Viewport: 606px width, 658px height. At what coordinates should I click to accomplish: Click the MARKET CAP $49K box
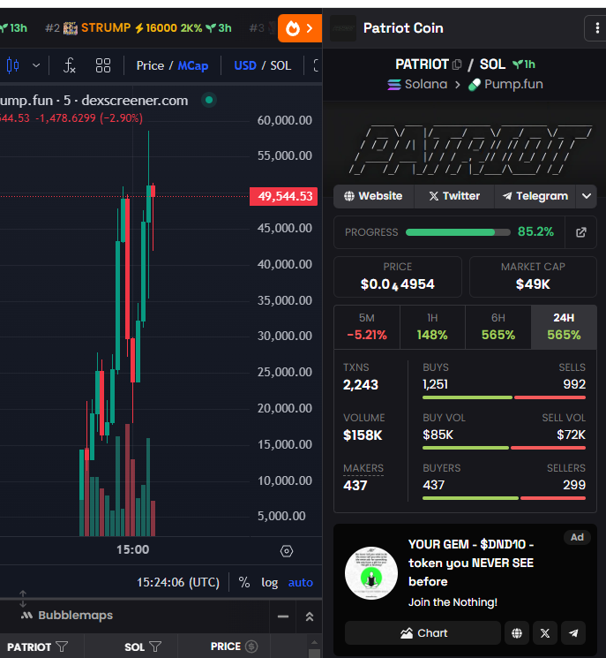(533, 277)
